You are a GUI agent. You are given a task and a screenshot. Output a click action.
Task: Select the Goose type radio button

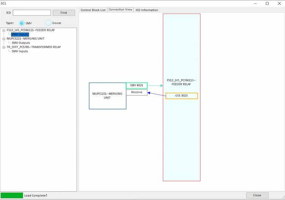pyautogui.click(x=48, y=23)
